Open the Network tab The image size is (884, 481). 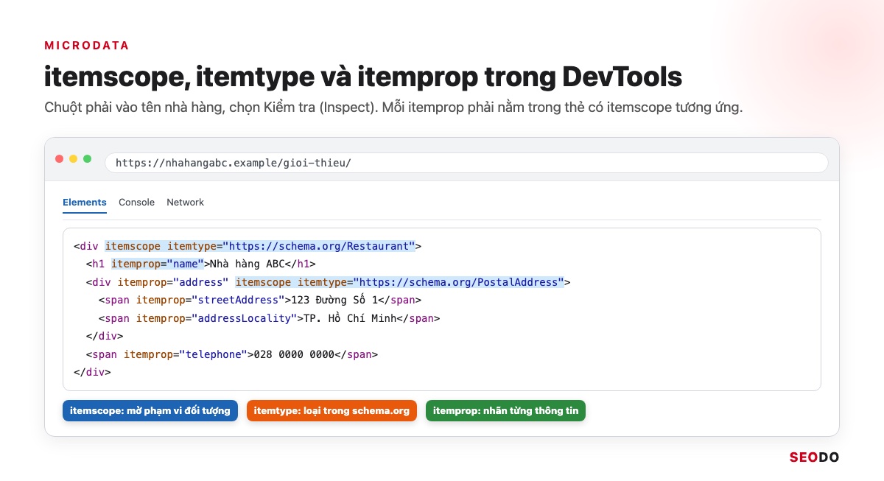[185, 203]
